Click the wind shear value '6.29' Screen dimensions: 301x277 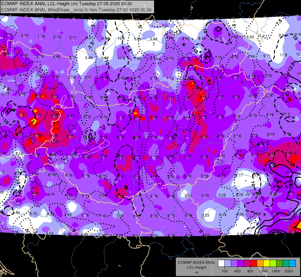pos(253,115)
